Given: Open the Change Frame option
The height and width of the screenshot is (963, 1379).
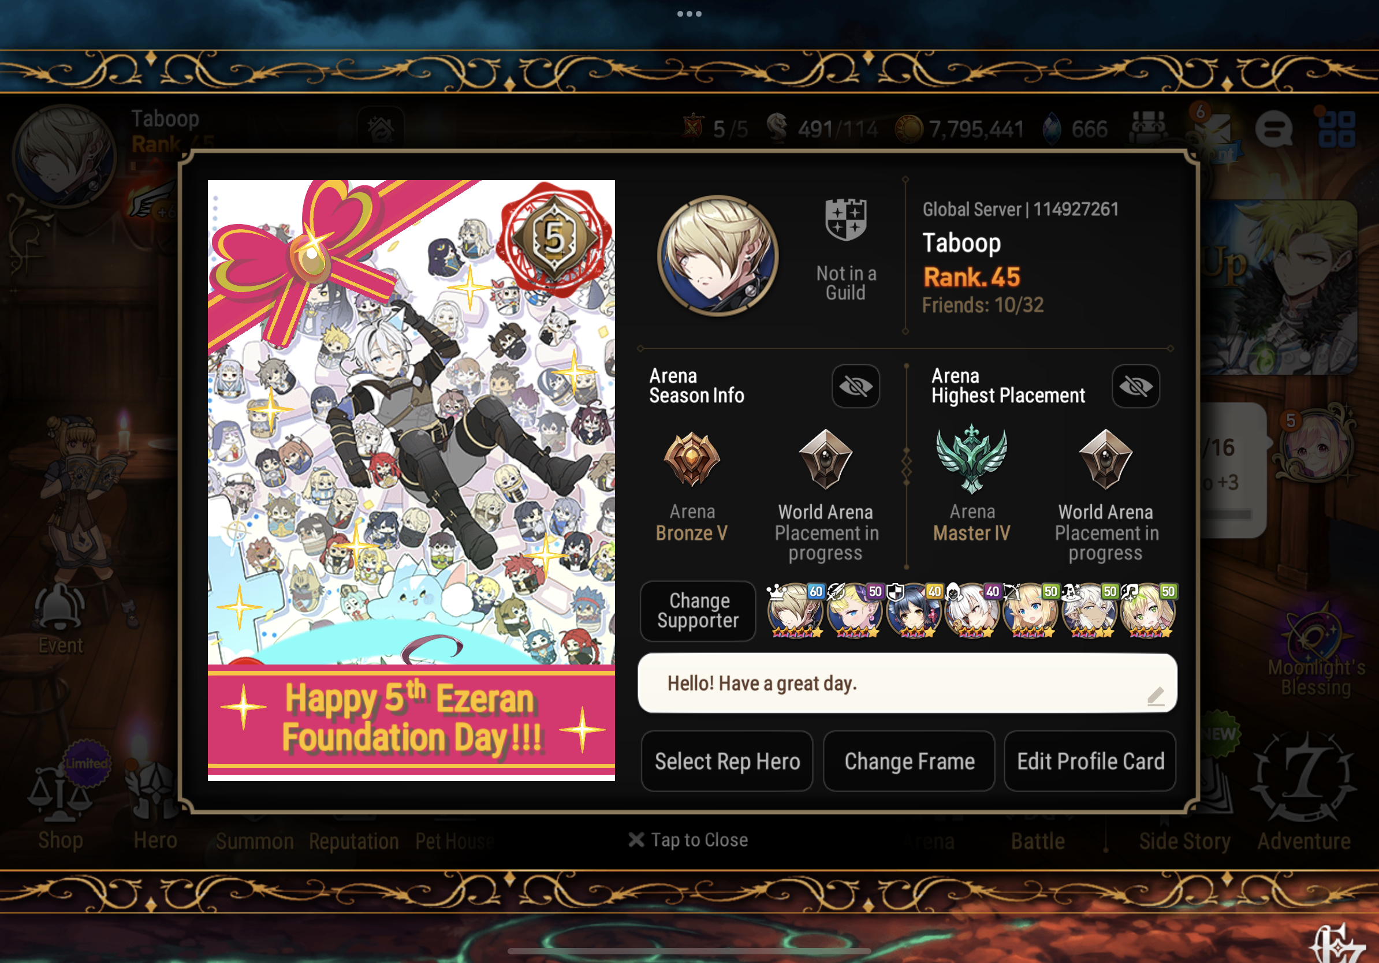Looking at the screenshot, I should tap(909, 761).
